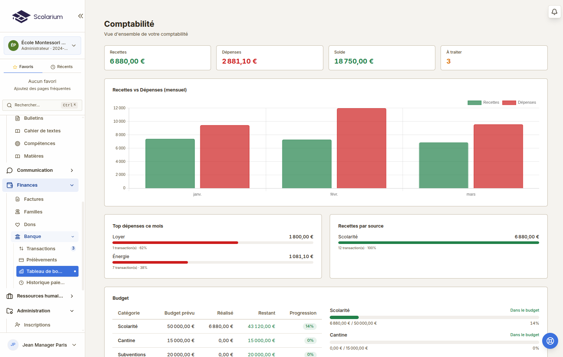Open the École Montessori school selector dropdown
Viewport: 563px width, 357px height.
42,45
